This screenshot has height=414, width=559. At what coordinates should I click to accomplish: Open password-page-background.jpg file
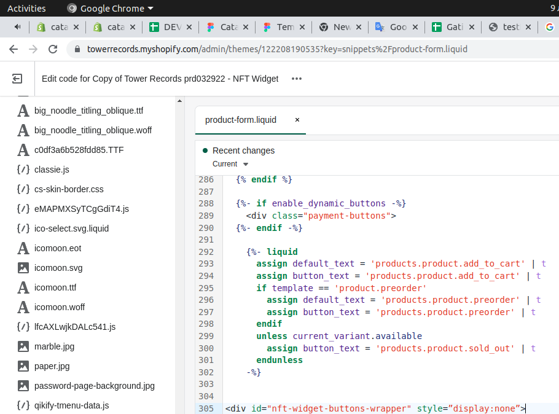click(x=94, y=386)
